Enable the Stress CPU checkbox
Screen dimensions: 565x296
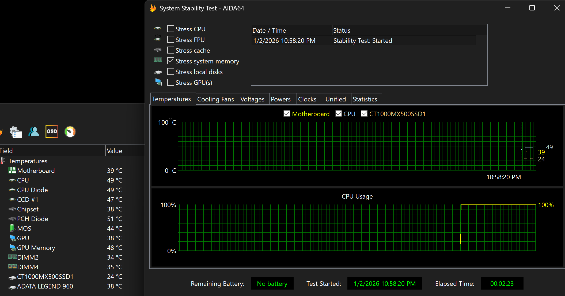[x=171, y=29]
